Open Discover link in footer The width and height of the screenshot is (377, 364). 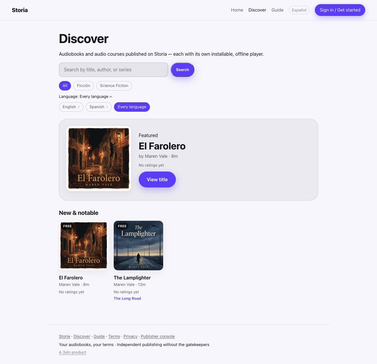pyautogui.click(x=82, y=336)
